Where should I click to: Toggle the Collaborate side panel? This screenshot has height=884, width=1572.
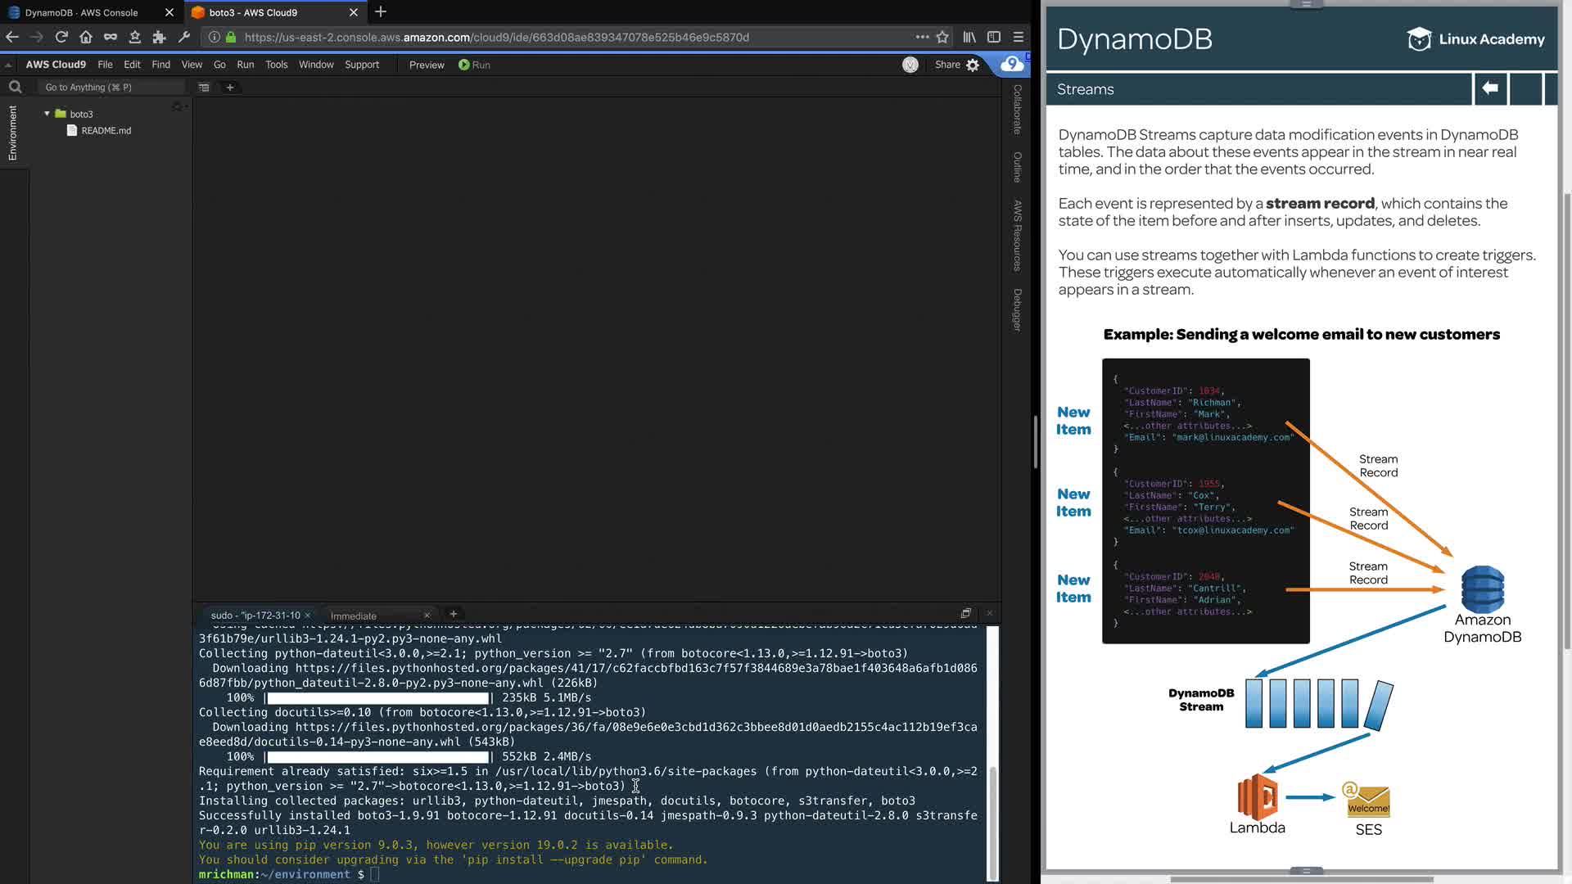click(1018, 109)
